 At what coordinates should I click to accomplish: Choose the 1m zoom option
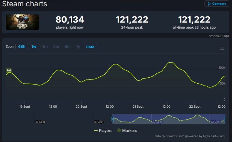coord(45,47)
